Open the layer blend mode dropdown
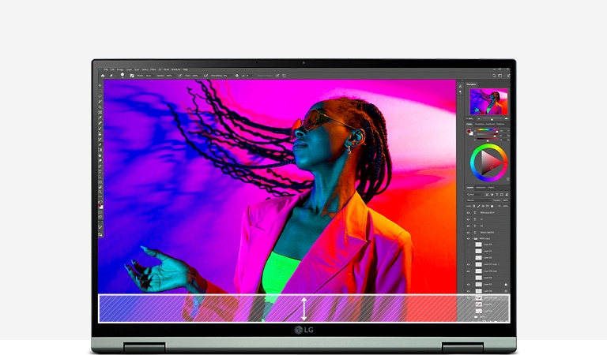The image size is (607, 355). point(474,200)
